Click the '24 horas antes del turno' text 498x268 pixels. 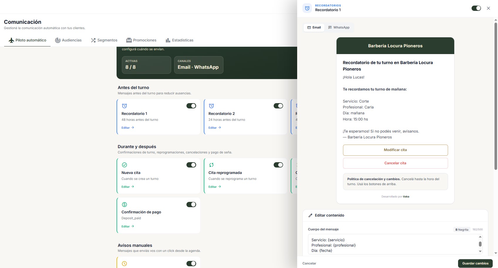pos(227,120)
